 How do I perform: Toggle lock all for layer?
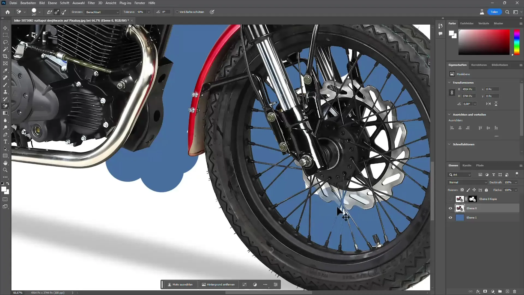[486, 190]
